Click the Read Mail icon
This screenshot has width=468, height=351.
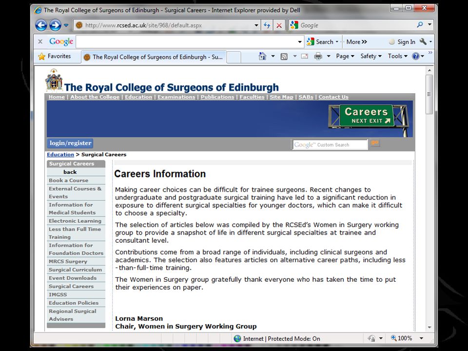click(304, 56)
